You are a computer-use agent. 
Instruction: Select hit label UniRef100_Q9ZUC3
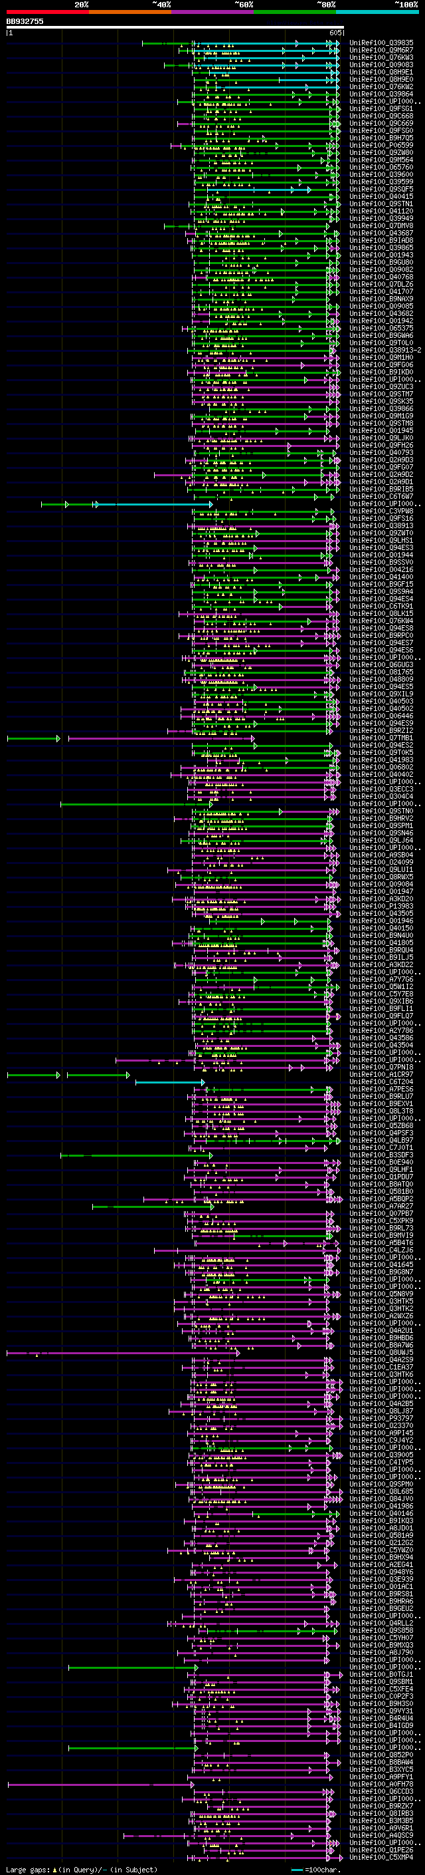[381, 386]
